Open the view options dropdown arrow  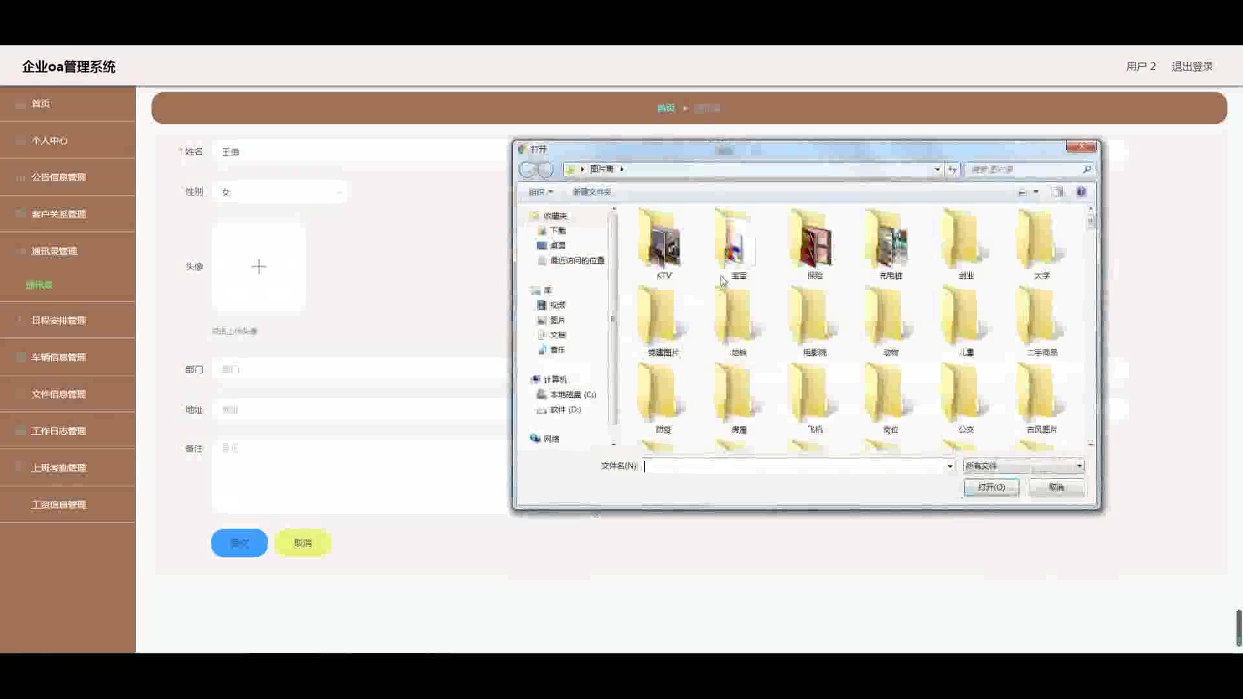coord(1036,192)
